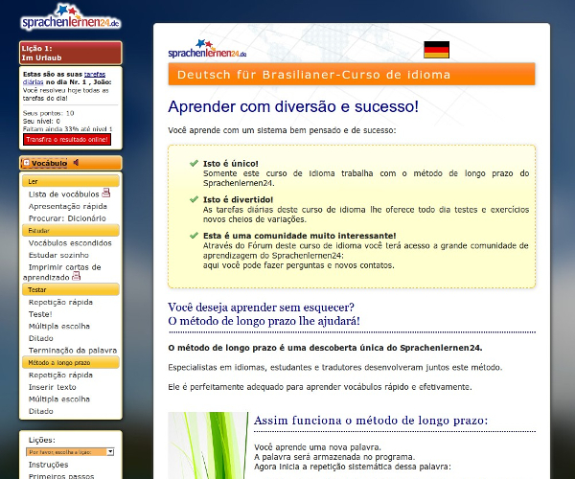Viewport: 575px width, 479px height.
Task: Click heading Assim funciona o método de longo prazo
Action: pos(371,420)
